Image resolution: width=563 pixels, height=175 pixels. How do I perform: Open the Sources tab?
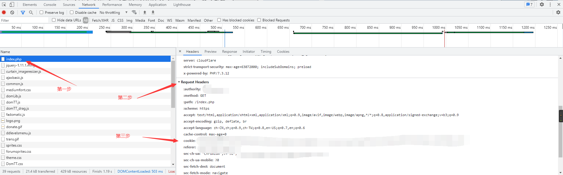click(69, 4)
